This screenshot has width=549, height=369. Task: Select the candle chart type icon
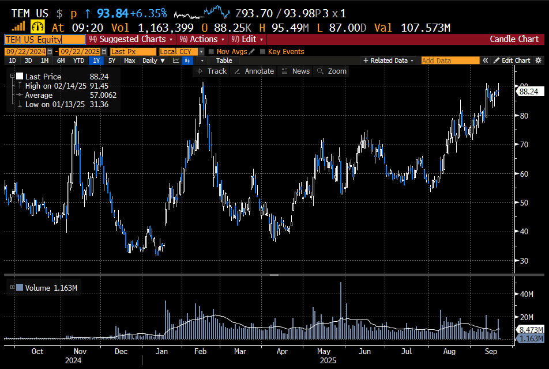coord(187,60)
